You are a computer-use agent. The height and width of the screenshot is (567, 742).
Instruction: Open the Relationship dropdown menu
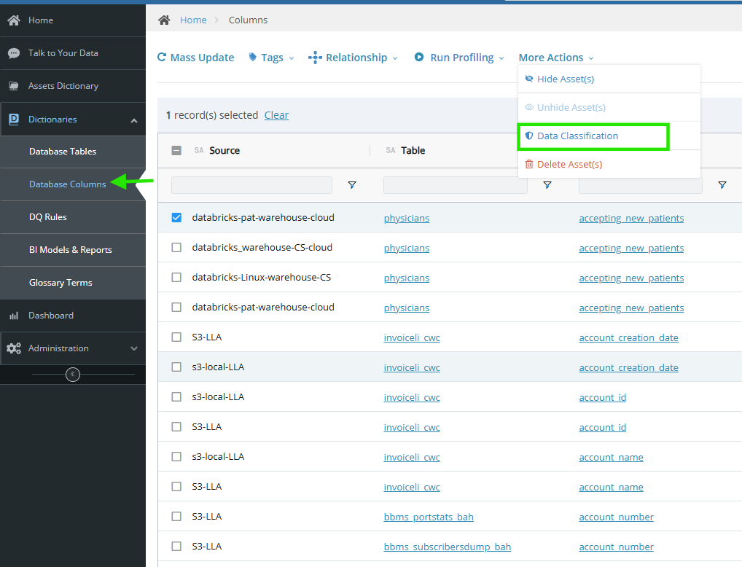[x=354, y=58]
